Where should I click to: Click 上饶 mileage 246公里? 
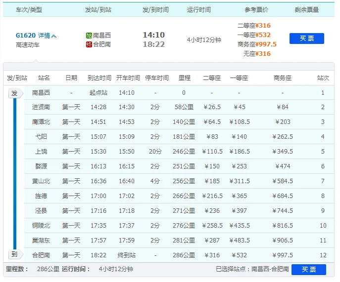(184, 152)
